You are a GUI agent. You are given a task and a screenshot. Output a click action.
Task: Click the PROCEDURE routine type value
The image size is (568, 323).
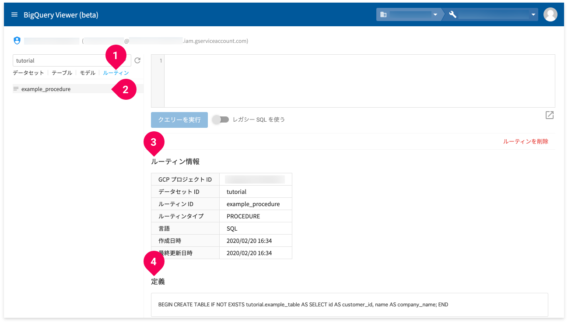click(x=243, y=216)
